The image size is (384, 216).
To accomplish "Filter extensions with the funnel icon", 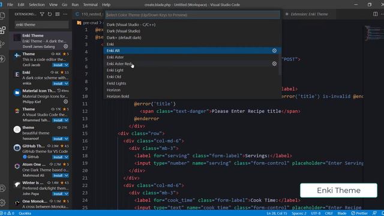I will (x=42, y=14).
